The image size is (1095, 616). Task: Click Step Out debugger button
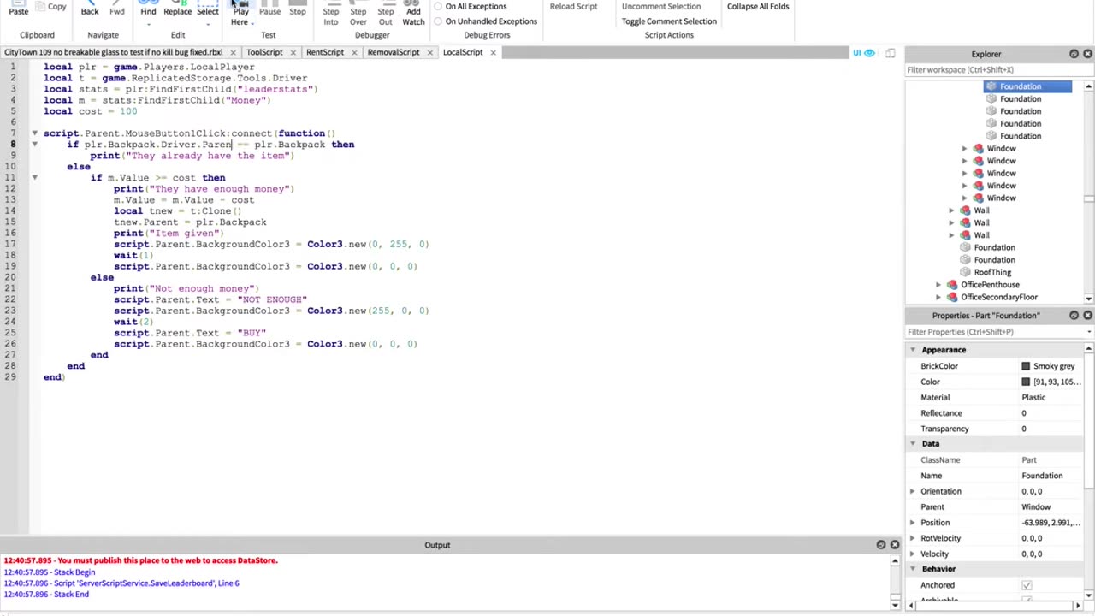coord(386,14)
